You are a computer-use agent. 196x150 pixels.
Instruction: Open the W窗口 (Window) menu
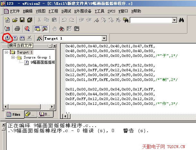123,11
